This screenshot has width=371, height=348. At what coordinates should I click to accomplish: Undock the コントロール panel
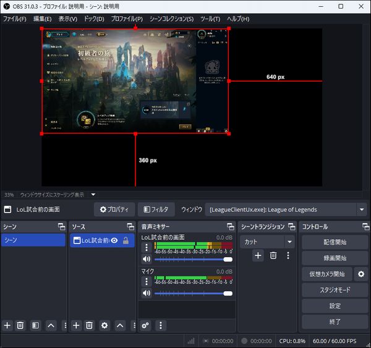coord(366,227)
